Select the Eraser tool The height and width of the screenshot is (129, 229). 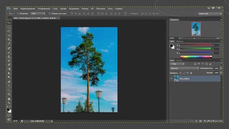(x=9, y=65)
